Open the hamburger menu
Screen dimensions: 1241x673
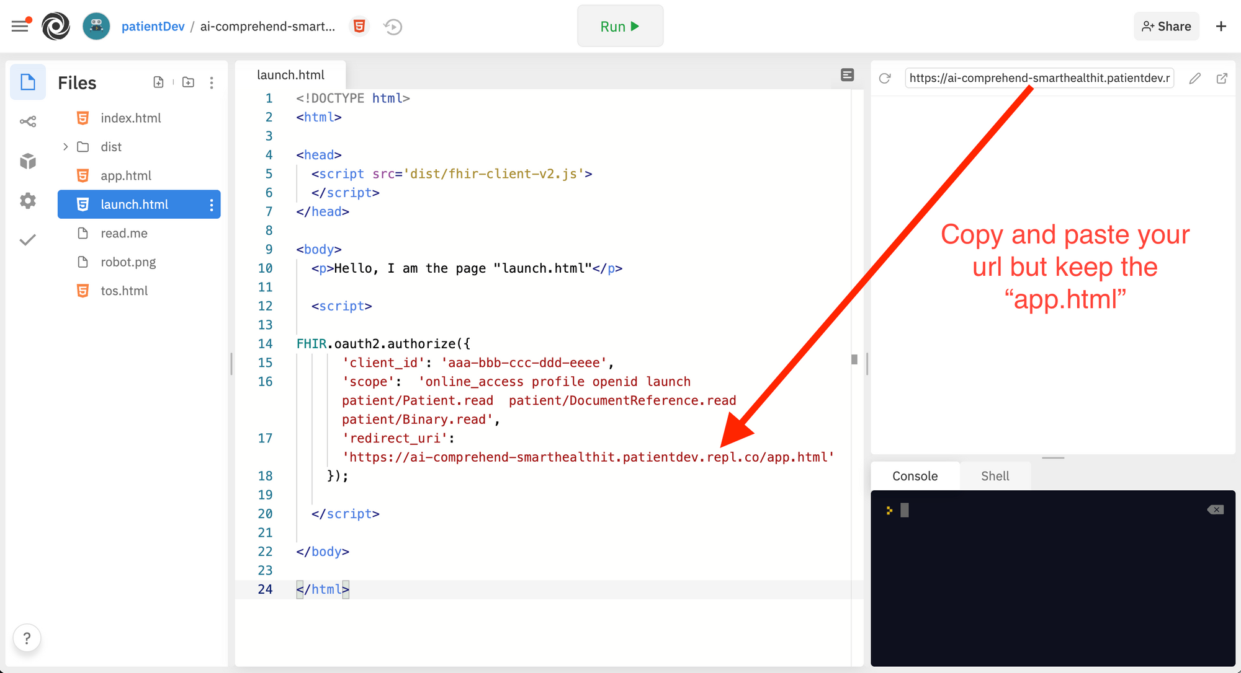point(20,26)
